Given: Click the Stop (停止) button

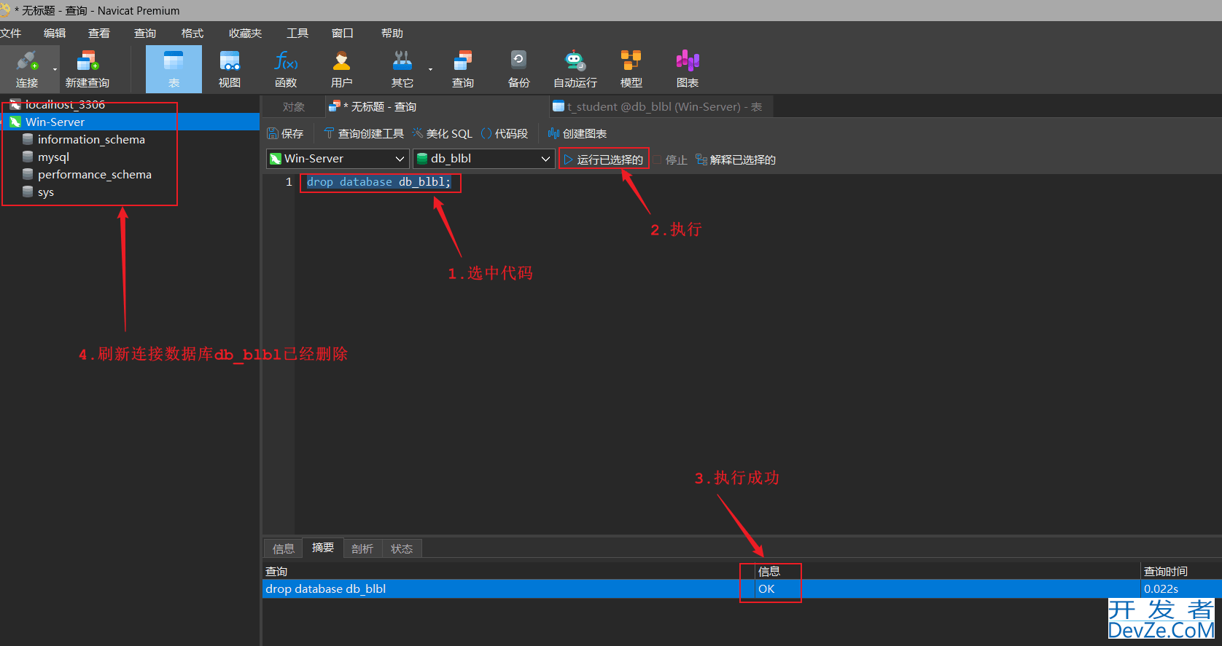Looking at the screenshot, I should pos(670,159).
